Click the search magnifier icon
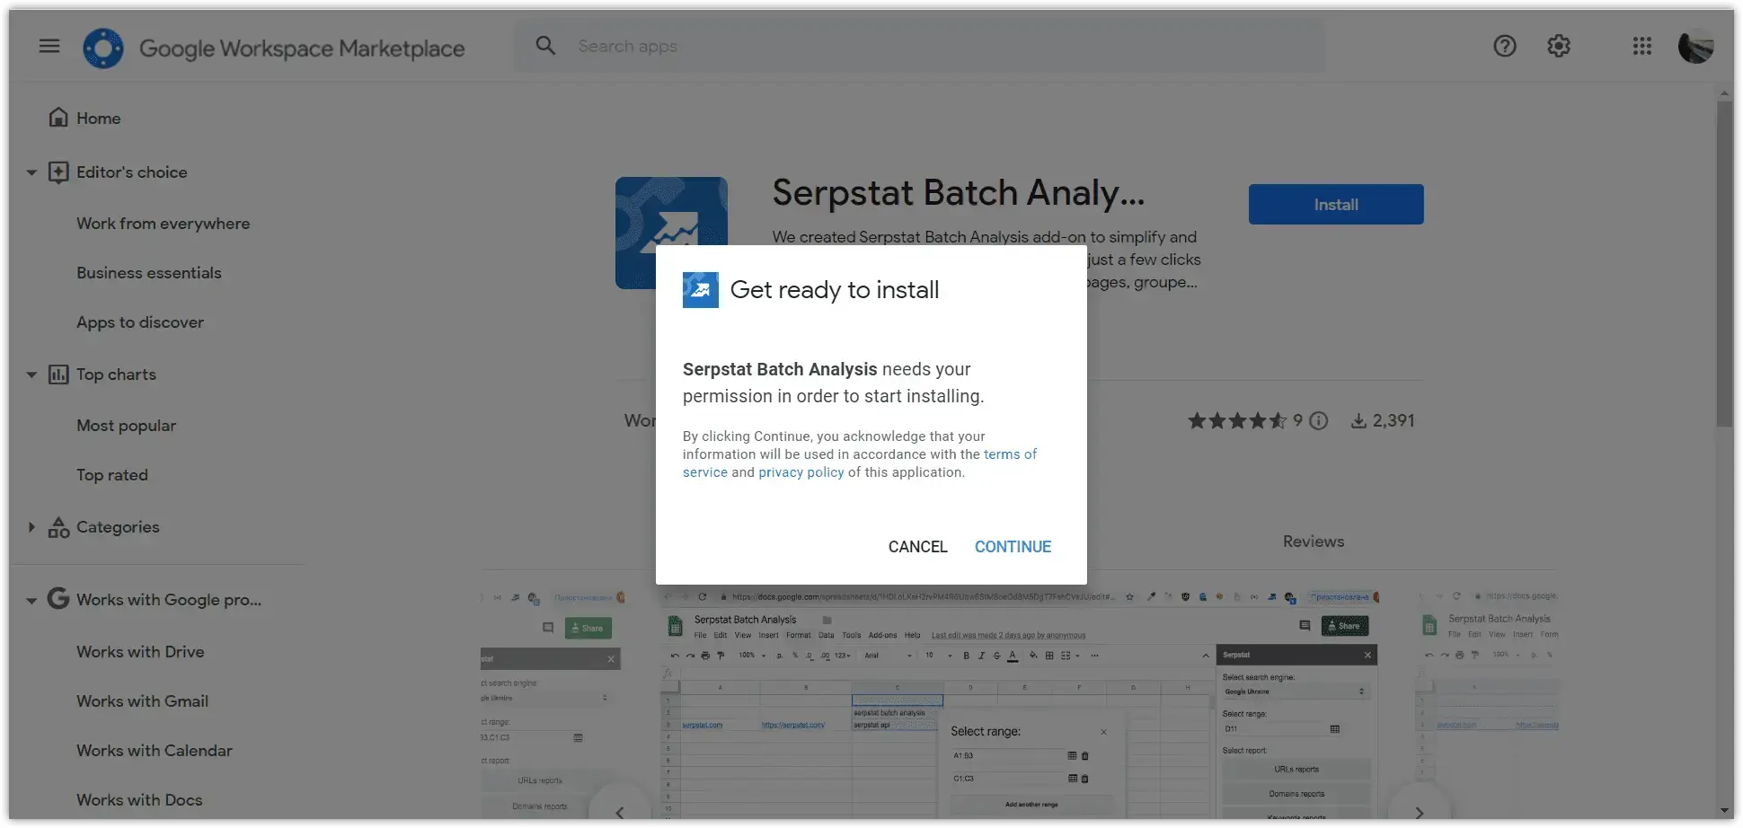Viewport: 1743px width, 828px height. [545, 46]
